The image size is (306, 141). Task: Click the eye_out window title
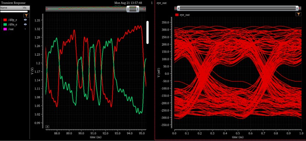161,3
